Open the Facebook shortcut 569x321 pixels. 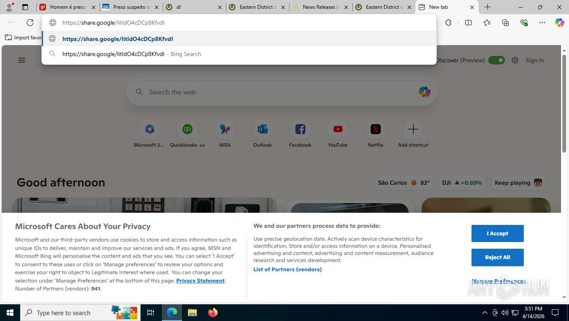[x=300, y=133]
